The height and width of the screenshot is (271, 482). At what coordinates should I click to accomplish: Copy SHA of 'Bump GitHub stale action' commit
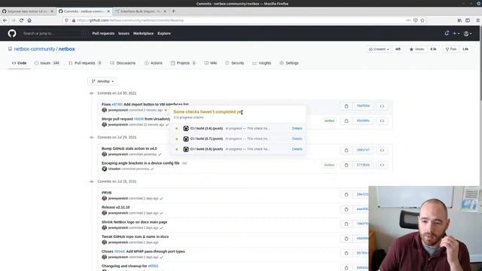[x=346, y=151]
